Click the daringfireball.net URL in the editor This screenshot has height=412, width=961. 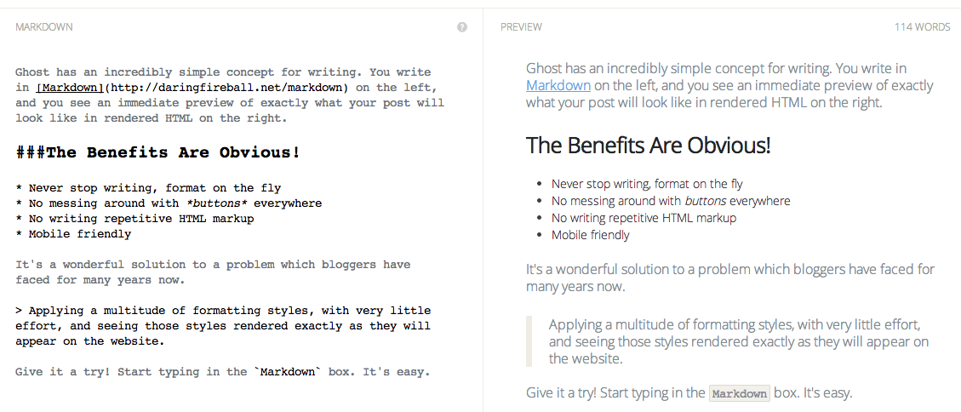[x=227, y=88]
